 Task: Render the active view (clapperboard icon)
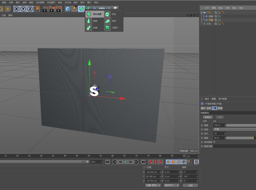45,9
